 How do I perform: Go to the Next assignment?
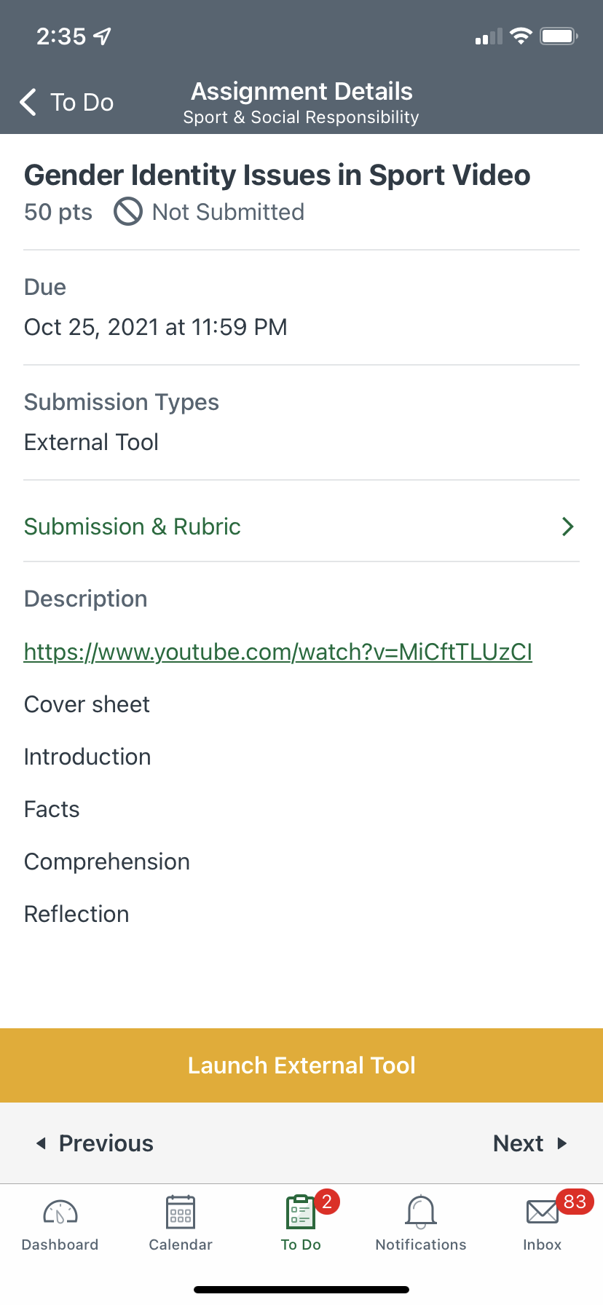(529, 1143)
